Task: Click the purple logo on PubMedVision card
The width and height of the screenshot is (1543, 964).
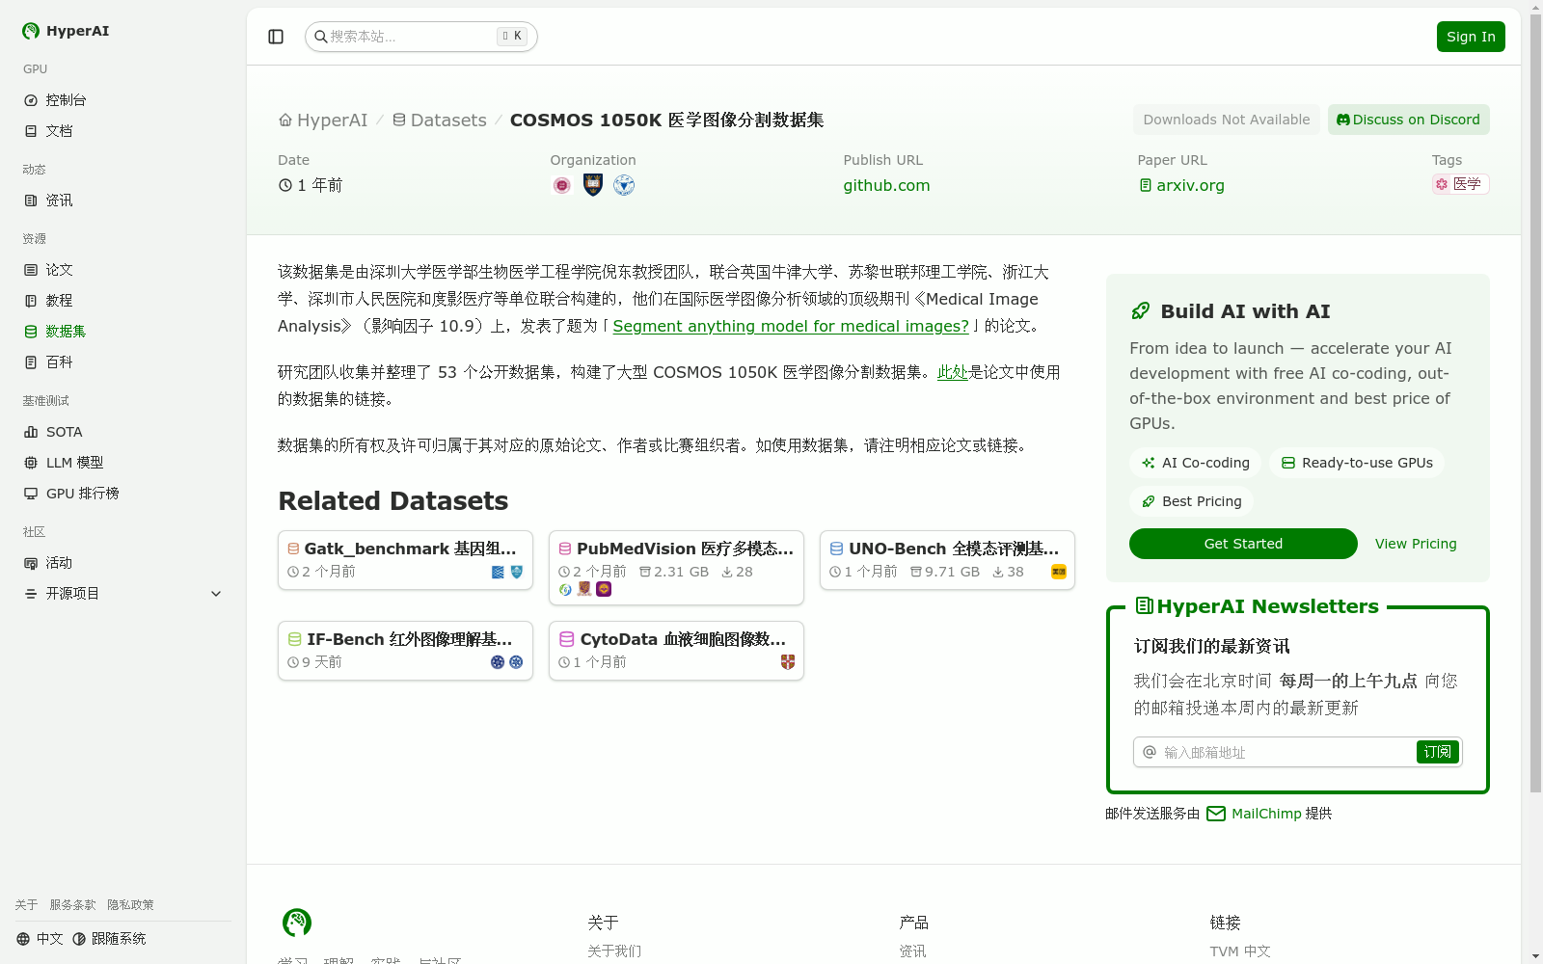Action: pos(604,589)
